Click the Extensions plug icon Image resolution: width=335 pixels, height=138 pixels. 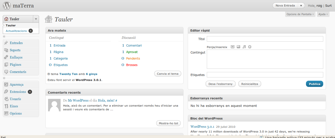[x=6, y=92]
